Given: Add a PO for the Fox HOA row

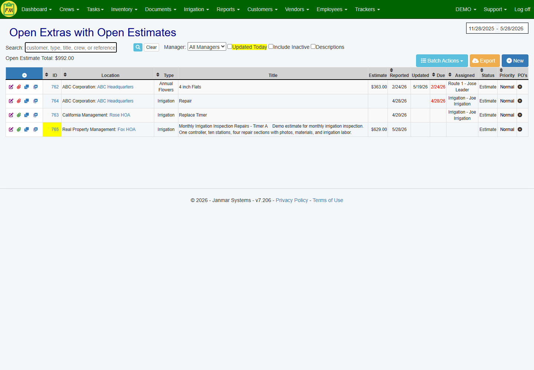Looking at the screenshot, I should tap(520, 129).
